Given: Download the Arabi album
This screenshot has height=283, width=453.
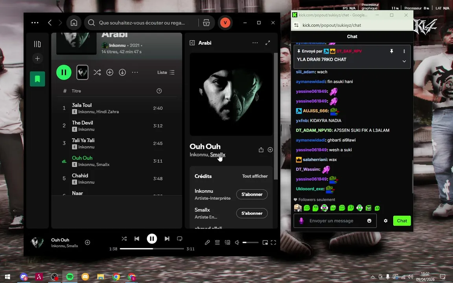Looking at the screenshot, I should 122,72.
